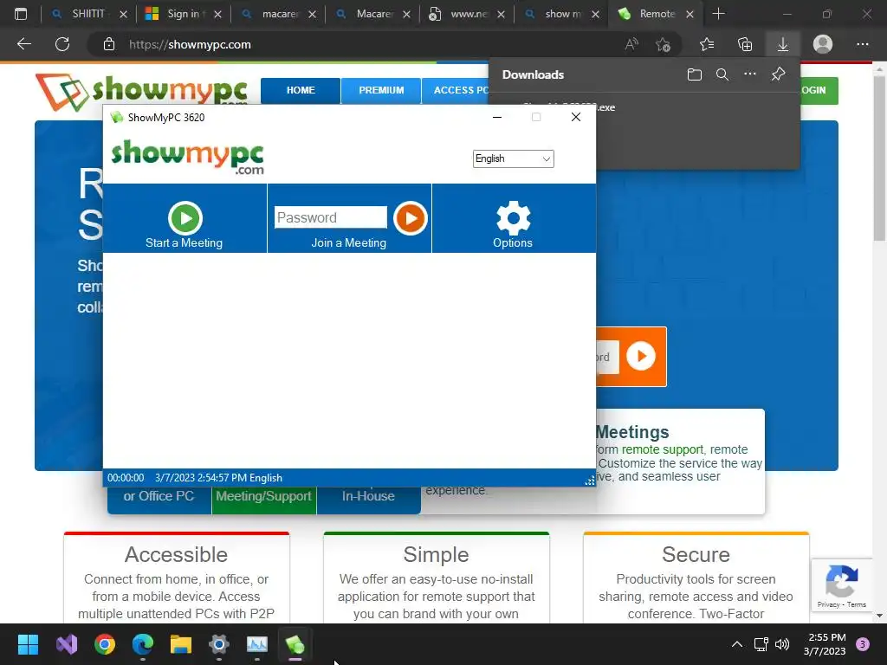Click status bar timestamp 3/7/2023 2:54:57 PM
Screen dimensions: 887x665
pyautogui.click(x=201, y=478)
